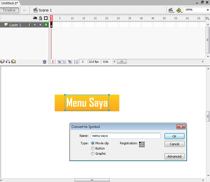Screen dimensions: 210x182
Task: Toggle show all layers as outlines
Action: [46, 18]
